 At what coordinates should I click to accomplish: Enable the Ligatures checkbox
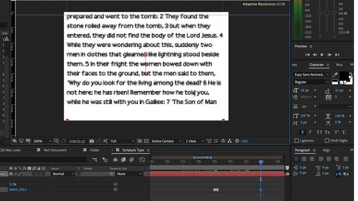point(296,141)
